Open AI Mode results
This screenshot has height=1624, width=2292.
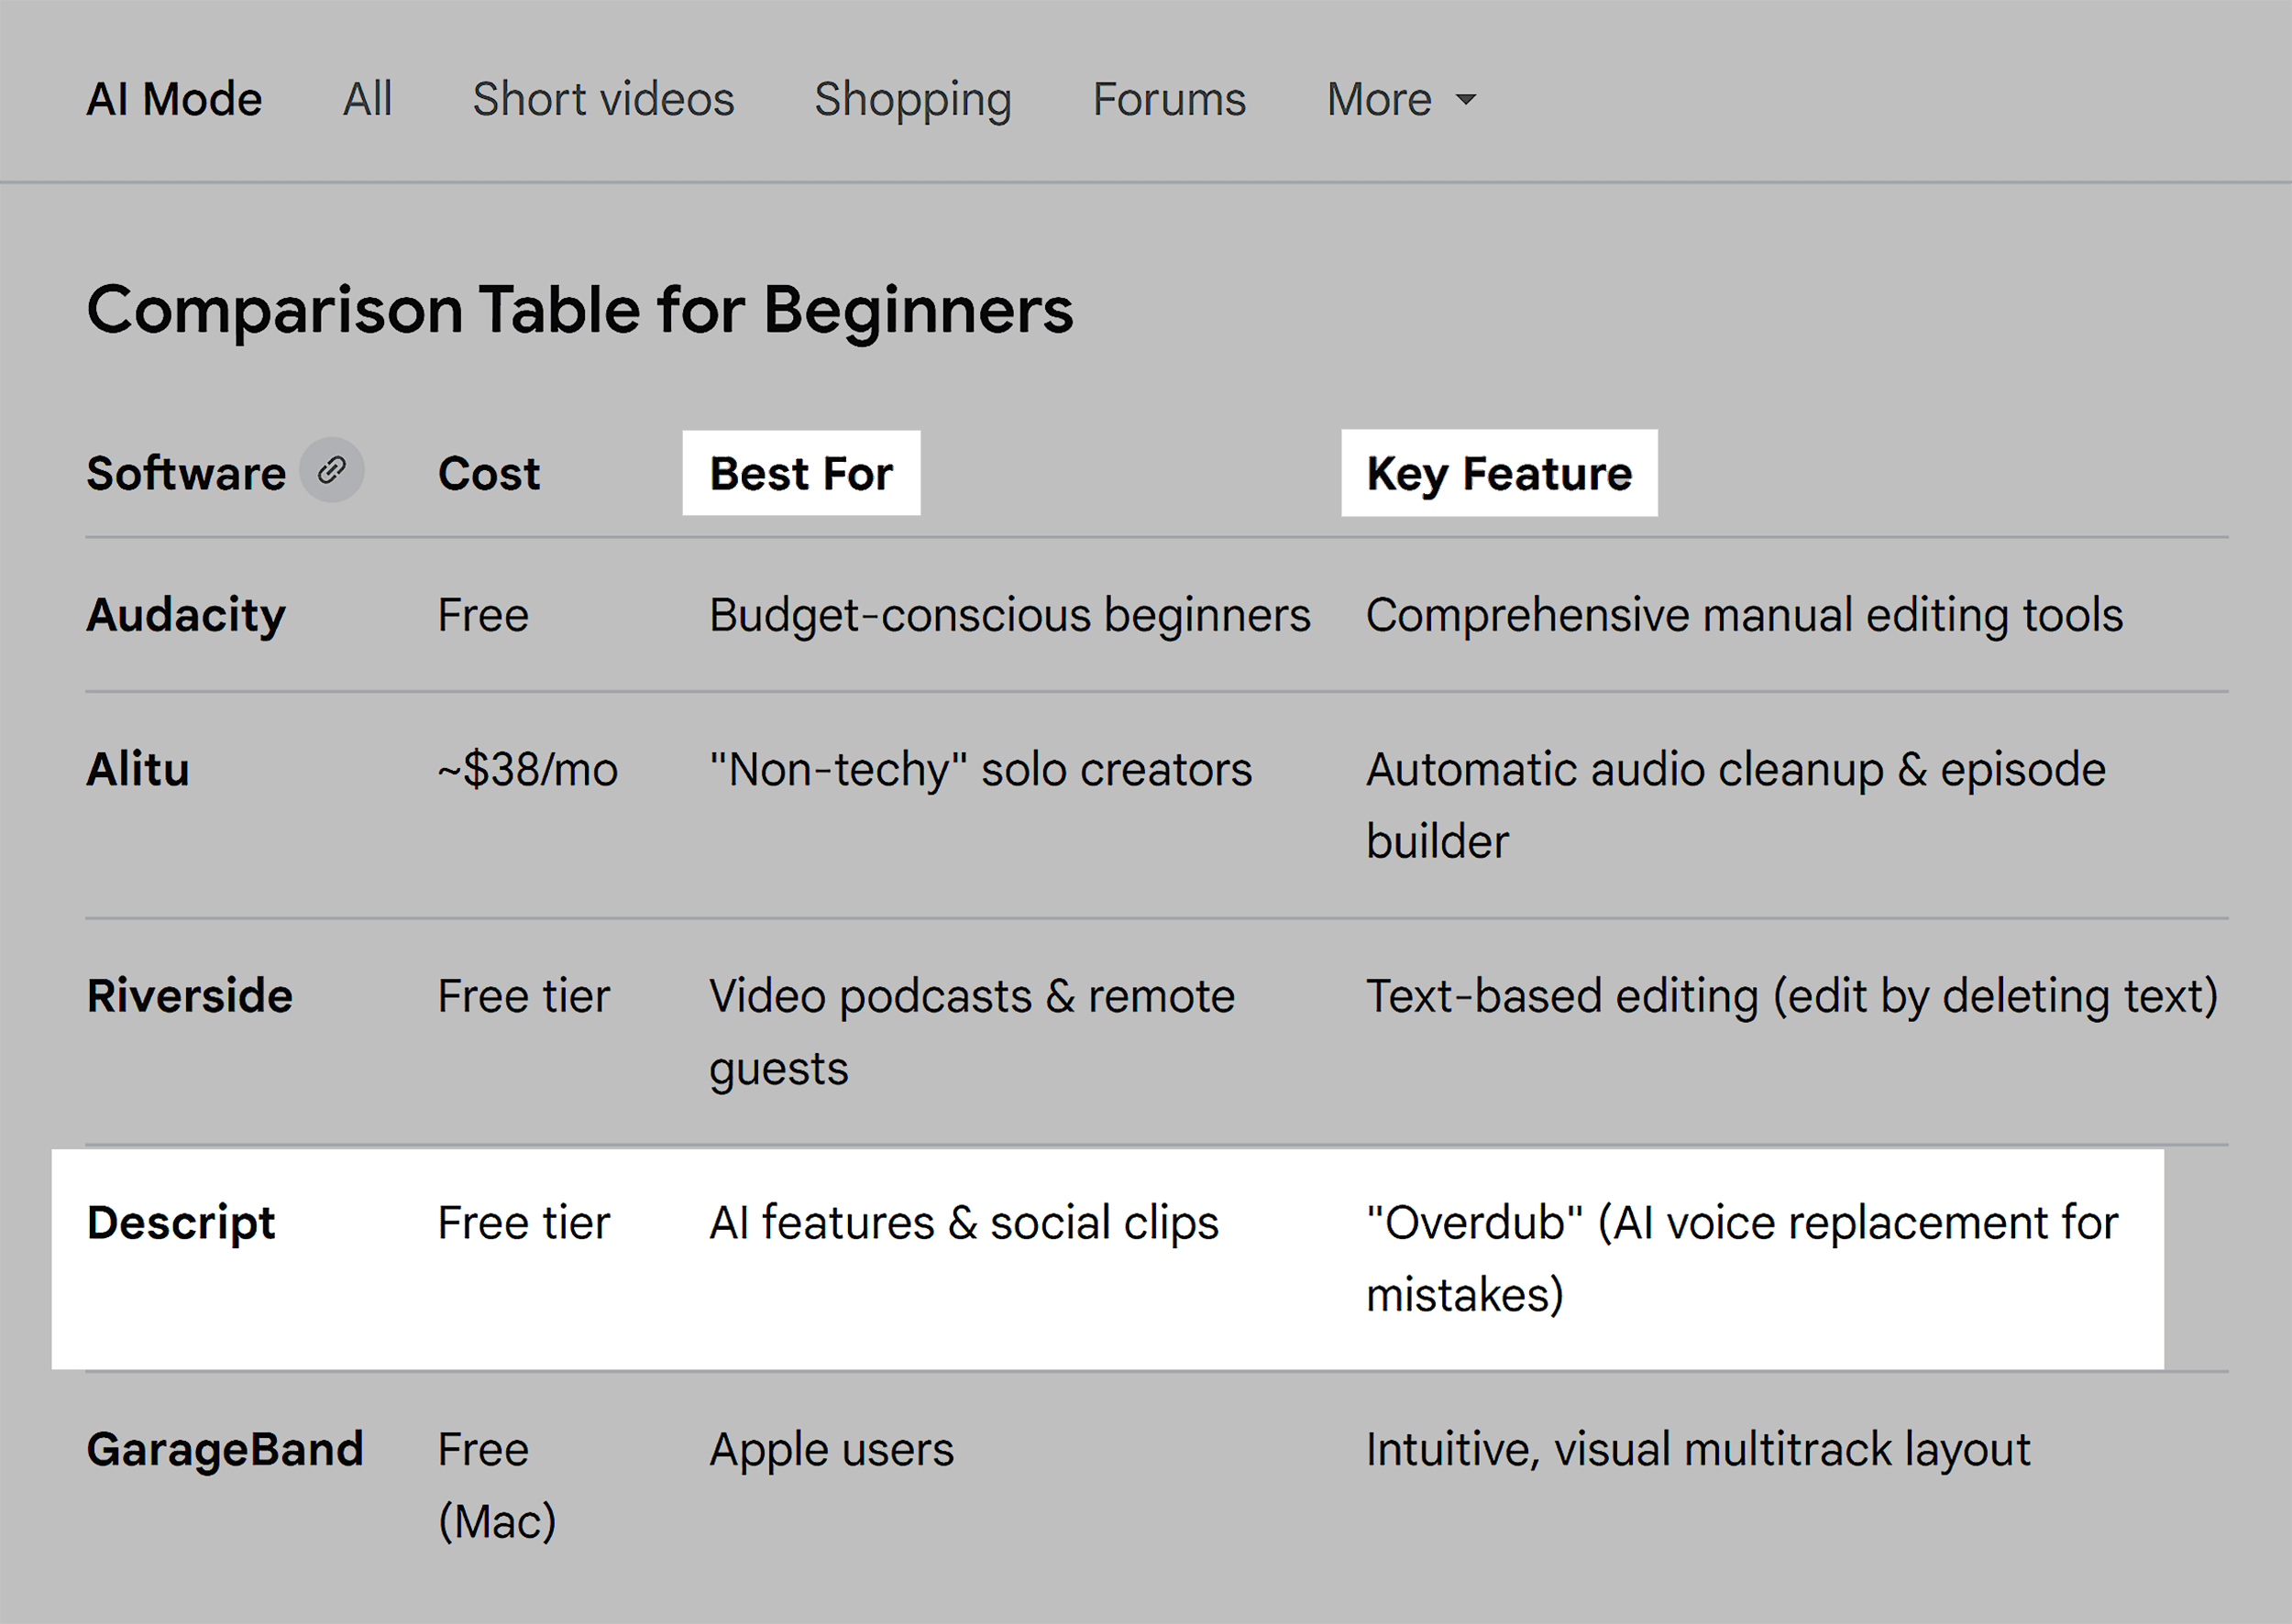point(174,98)
